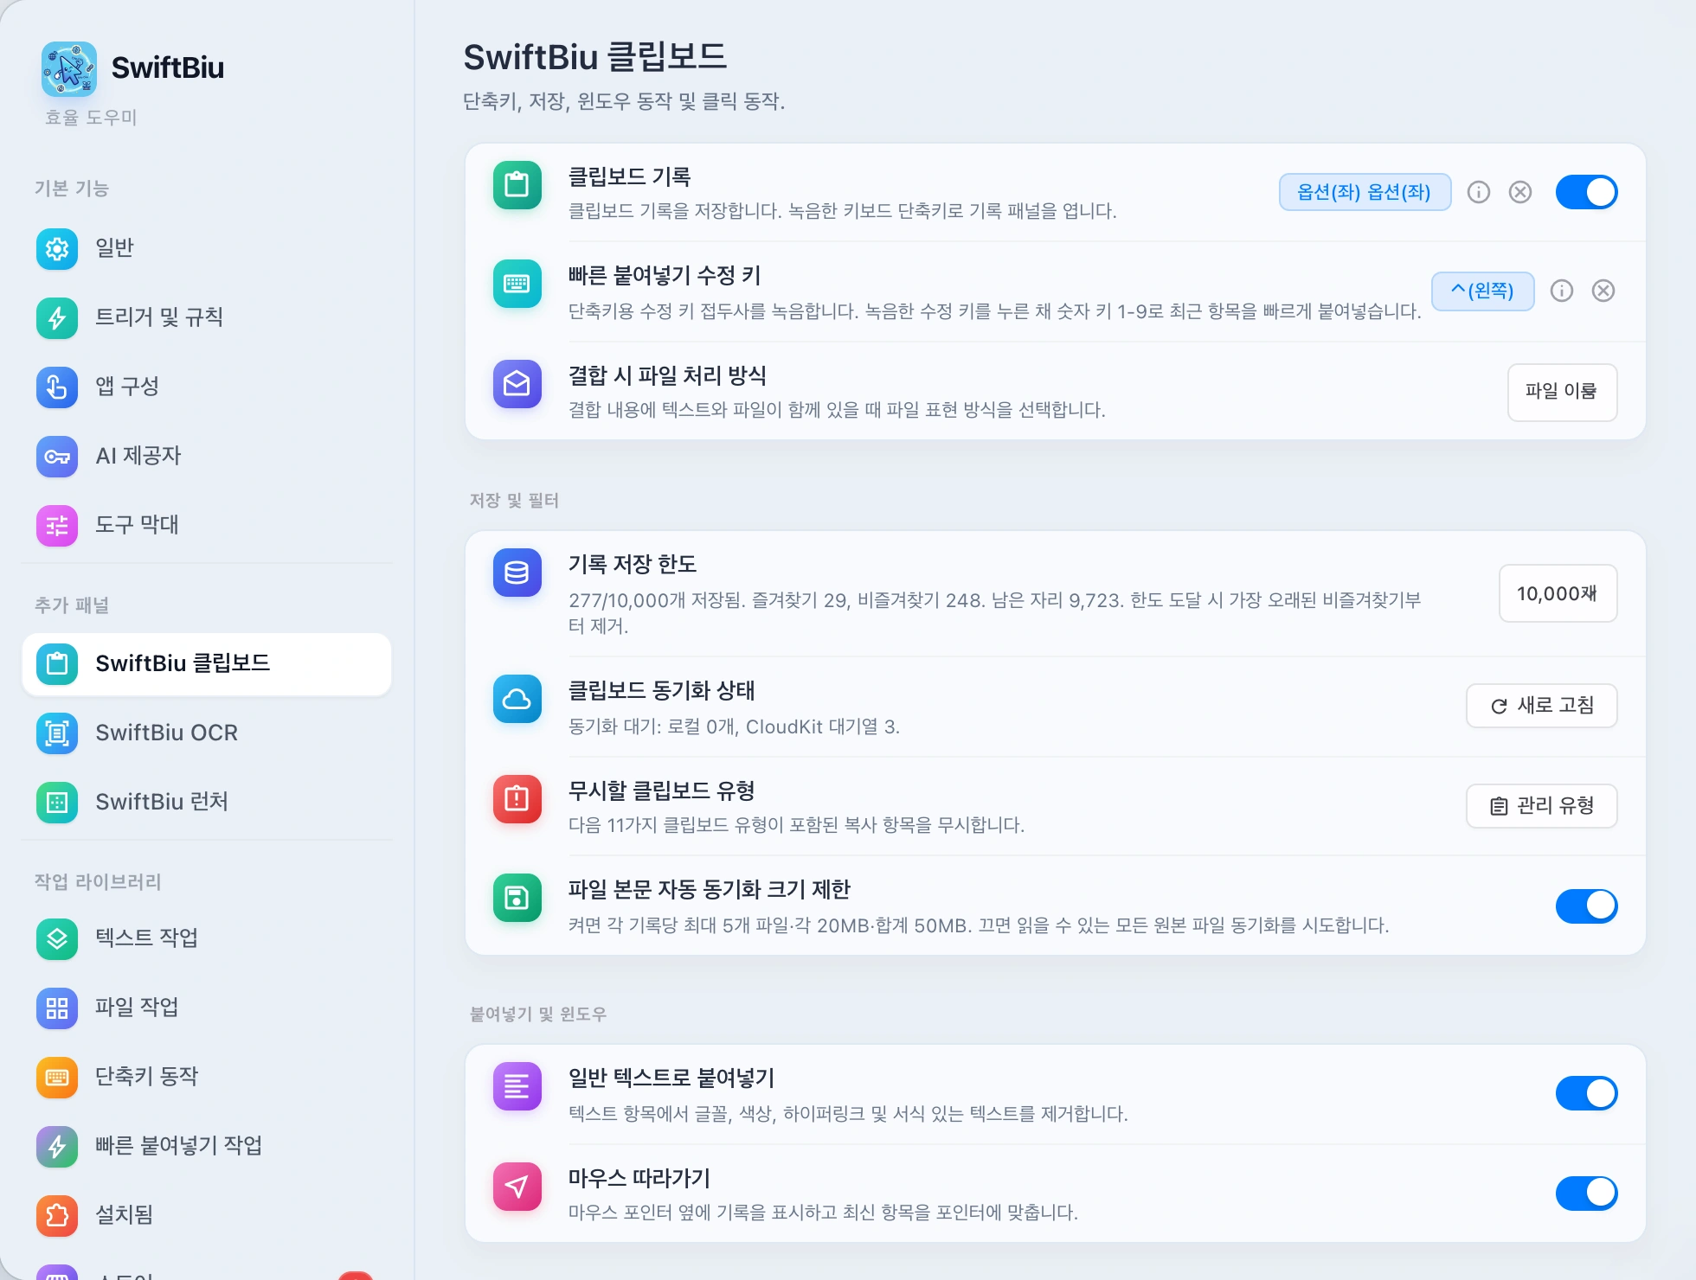
Task: Click the 기록 저장 한도 database icon
Action: [x=517, y=573]
